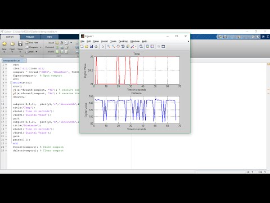The width and height of the screenshot is (270, 203).
Task: Expand the New button dropdown arrow
Action: pyautogui.click(x=4, y=52)
